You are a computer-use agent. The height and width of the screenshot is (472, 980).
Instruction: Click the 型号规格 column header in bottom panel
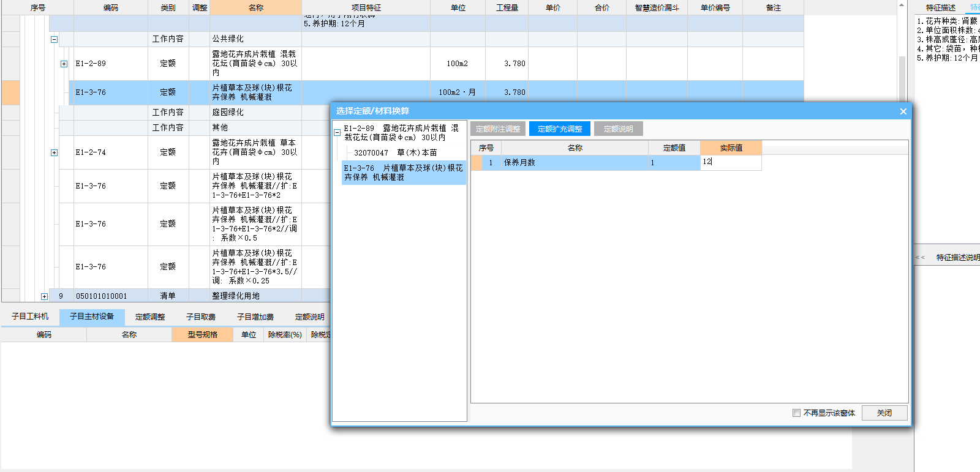203,334
